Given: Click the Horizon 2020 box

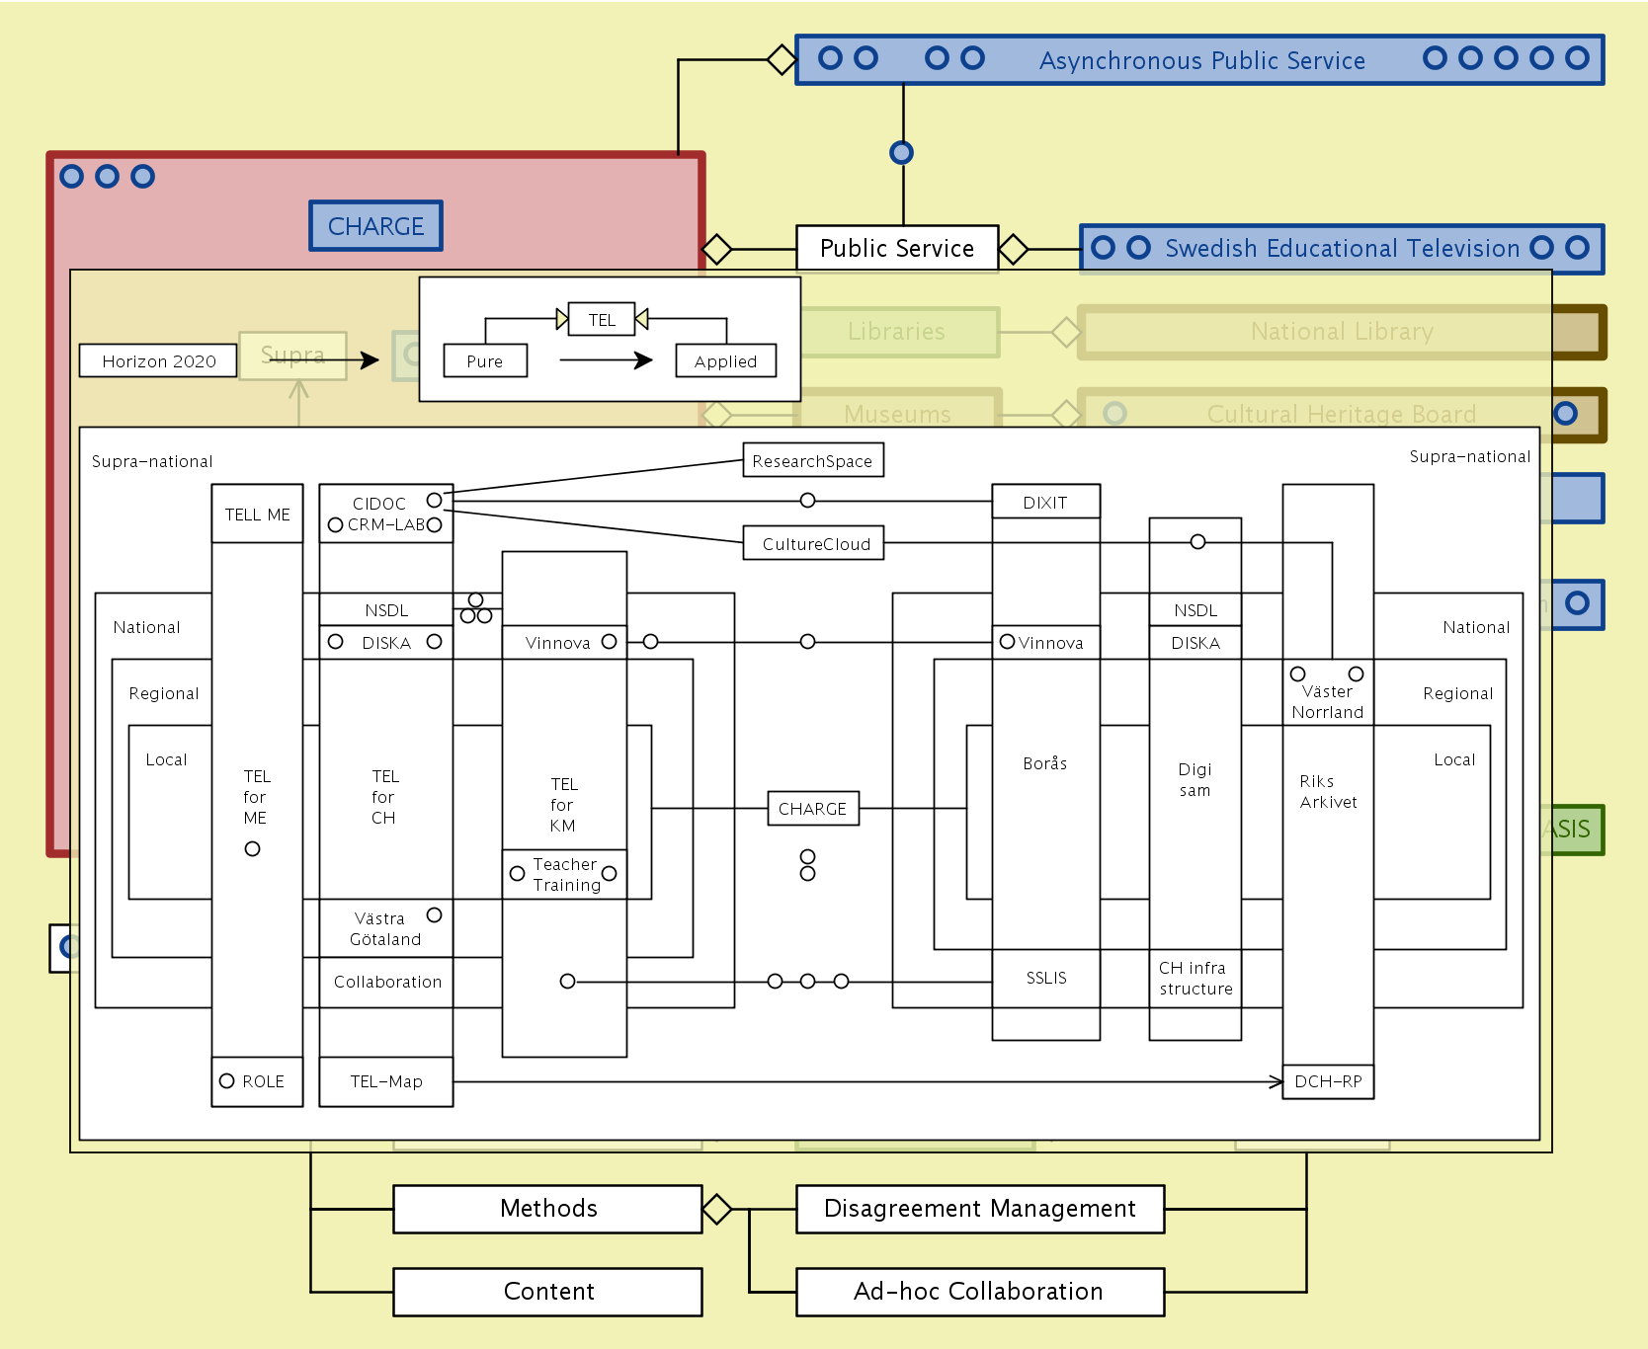Looking at the screenshot, I should (158, 361).
